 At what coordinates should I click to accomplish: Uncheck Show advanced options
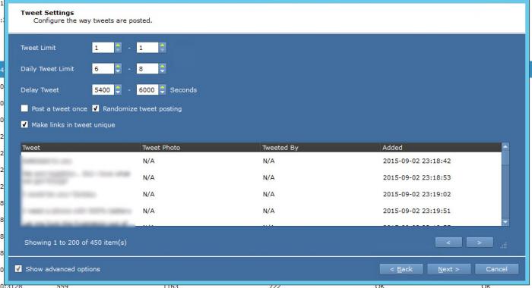click(18, 269)
